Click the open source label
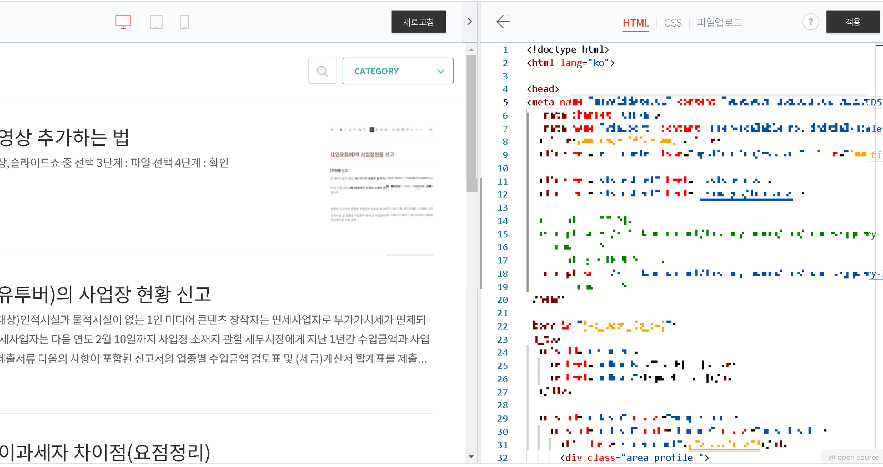The image size is (883, 467). (854, 458)
